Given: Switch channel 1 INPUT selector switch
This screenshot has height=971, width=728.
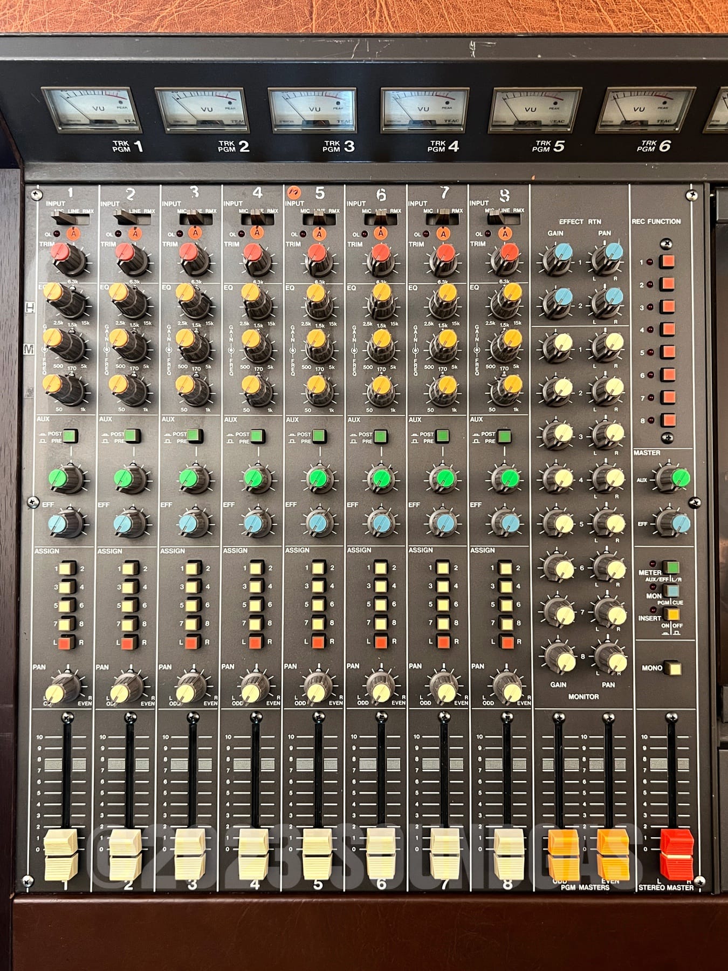Looking at the screenshot, I should [x=63, y=219].
